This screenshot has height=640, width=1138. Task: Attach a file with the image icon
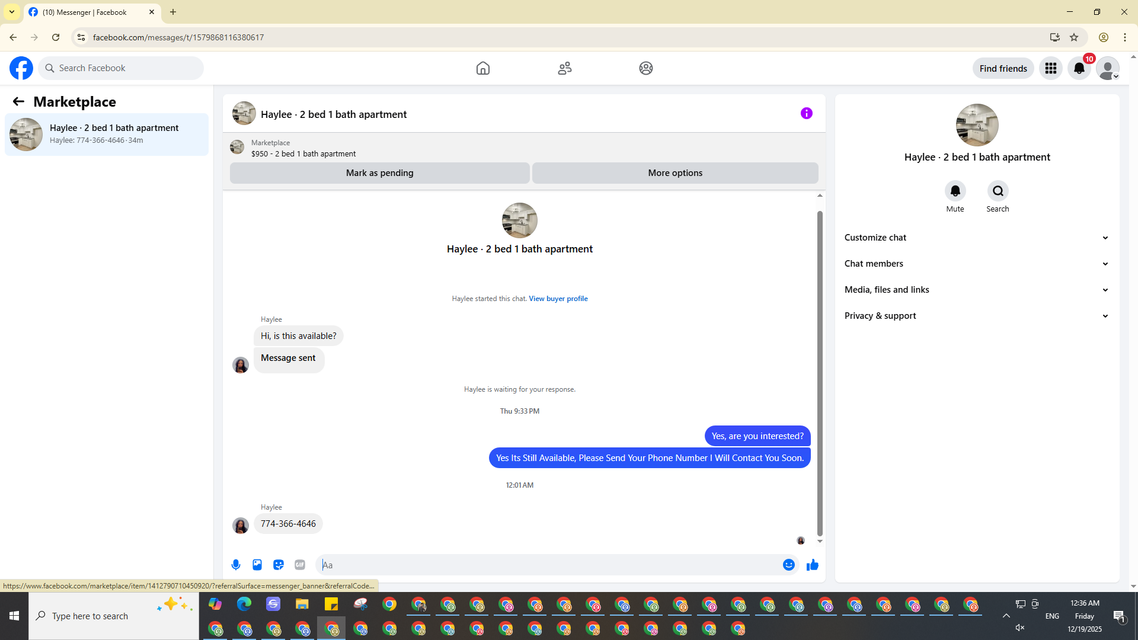click(x=257, y=565)
